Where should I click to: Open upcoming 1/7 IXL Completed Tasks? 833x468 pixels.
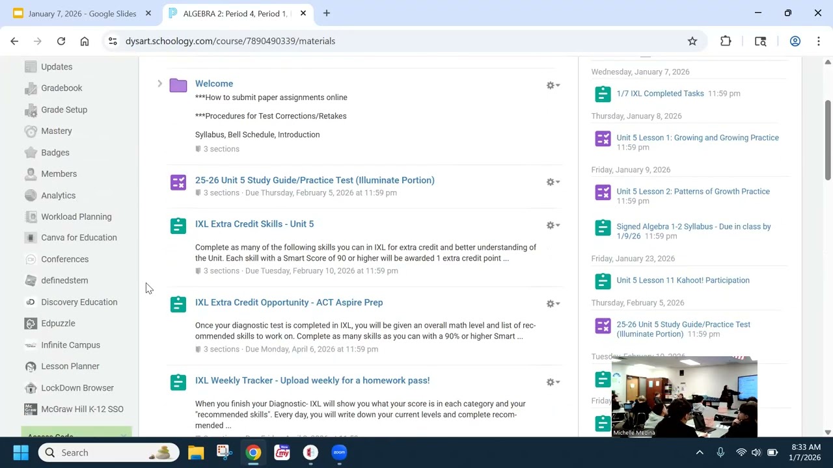(x=660, y=94)
